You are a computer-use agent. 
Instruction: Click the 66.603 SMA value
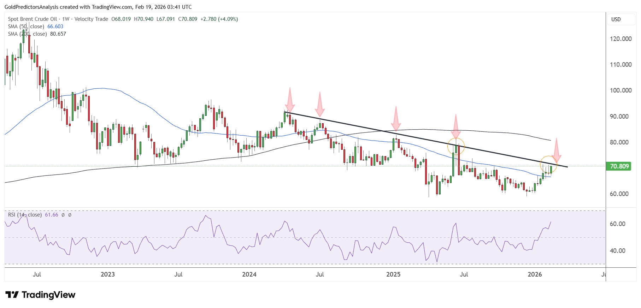point(55,26)
